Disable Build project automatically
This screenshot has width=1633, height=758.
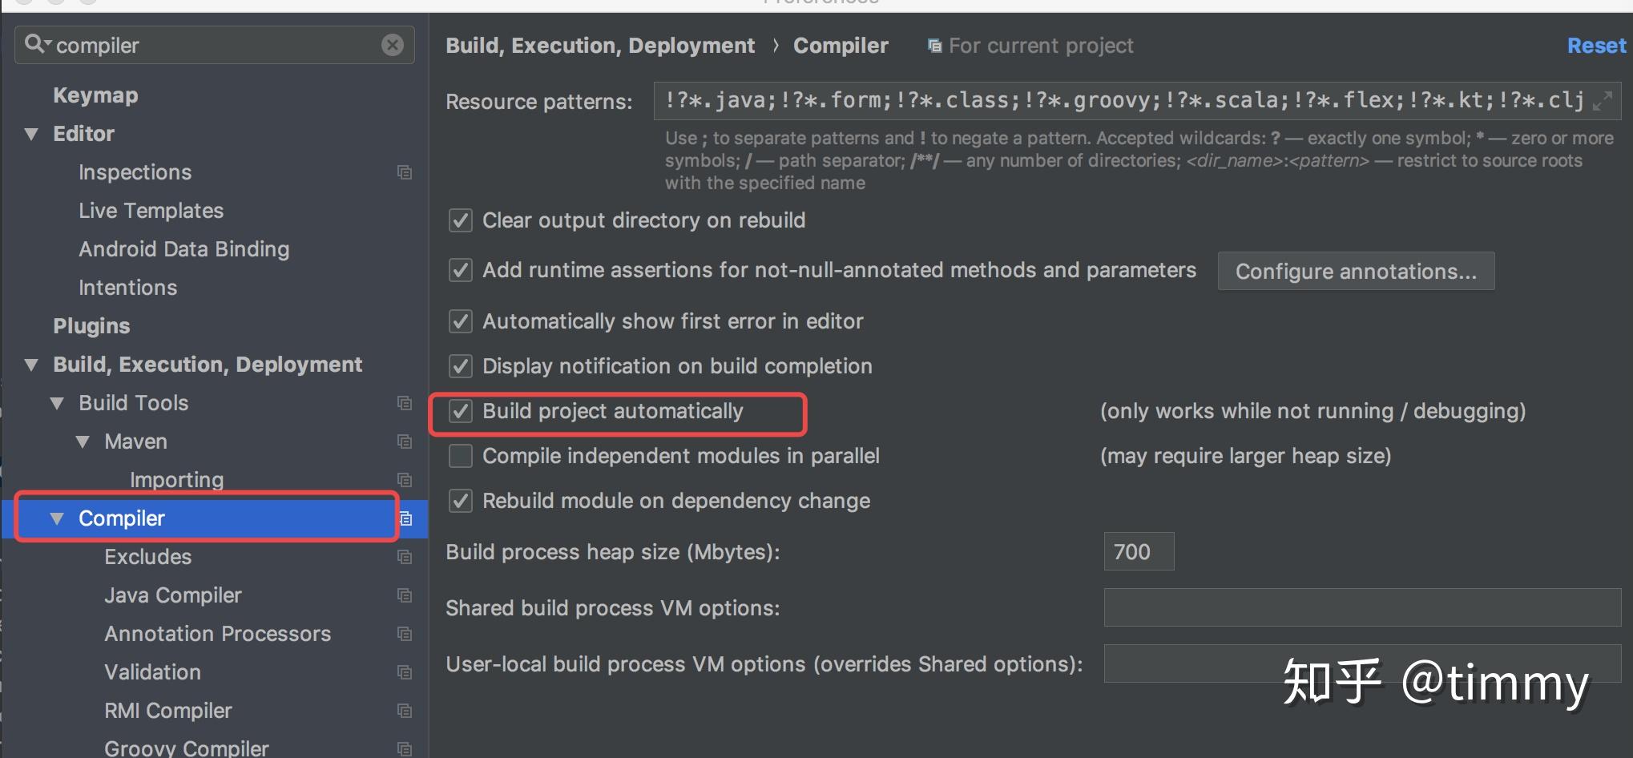point(460,411)
